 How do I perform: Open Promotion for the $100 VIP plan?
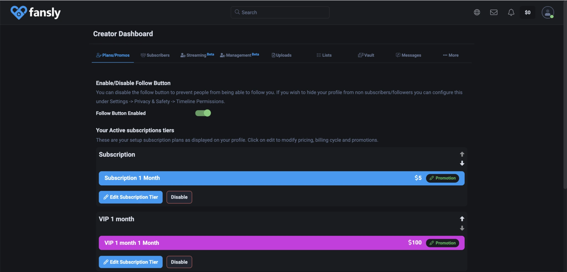coord(442,243)
